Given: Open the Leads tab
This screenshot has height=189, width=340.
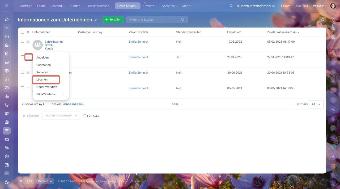Looking at the screenshot, I should click(41, 6).
